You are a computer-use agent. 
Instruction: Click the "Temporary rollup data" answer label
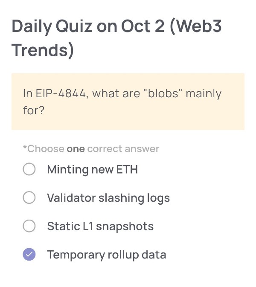(x=107, y=255)
